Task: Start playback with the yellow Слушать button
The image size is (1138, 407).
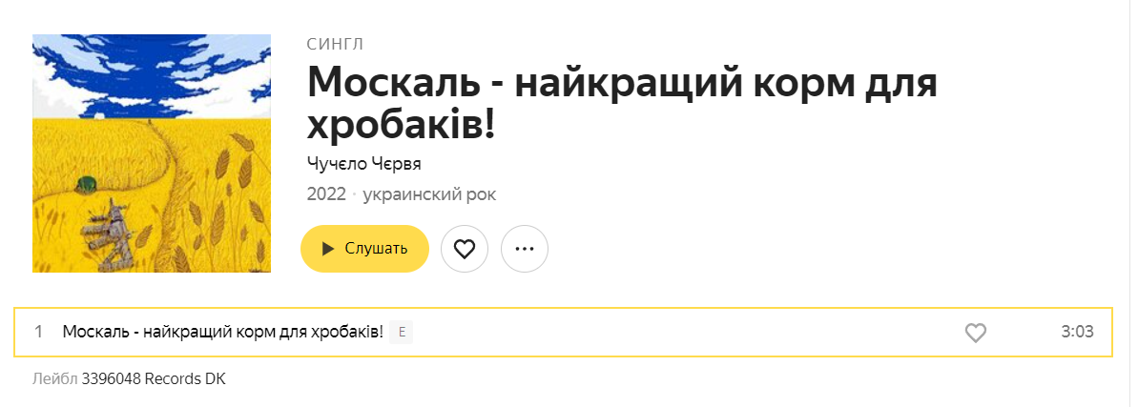Action: [364, 249]
